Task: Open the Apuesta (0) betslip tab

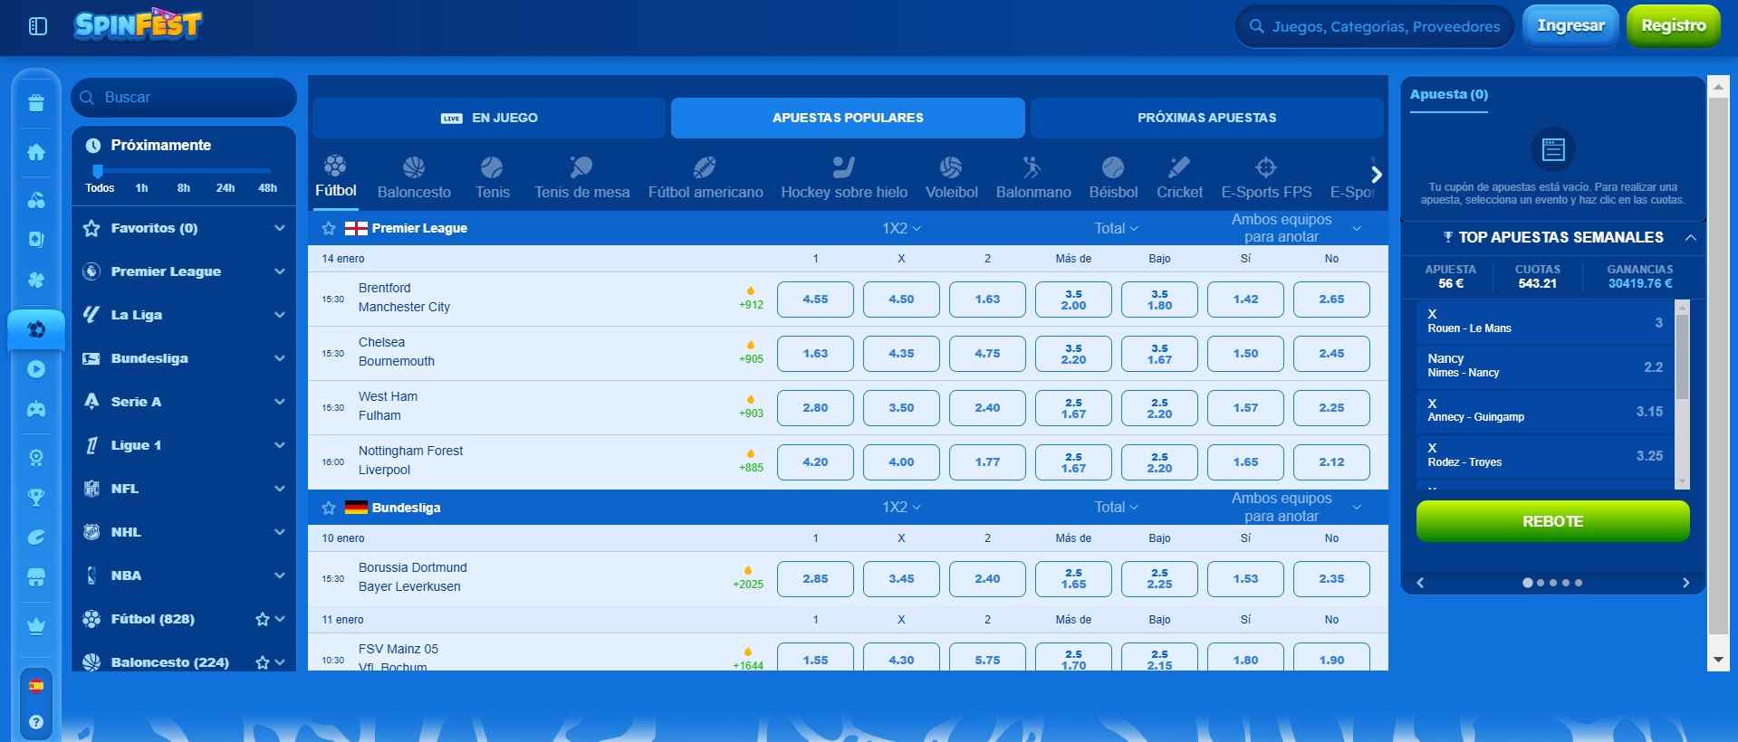Action: coord(1448,95)
